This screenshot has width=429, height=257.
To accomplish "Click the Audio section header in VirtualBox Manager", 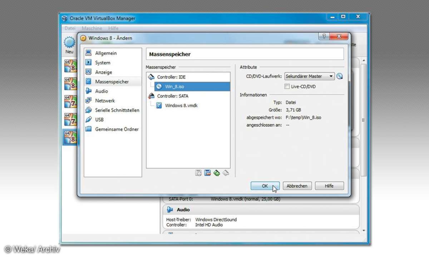I will coord(261,210).
